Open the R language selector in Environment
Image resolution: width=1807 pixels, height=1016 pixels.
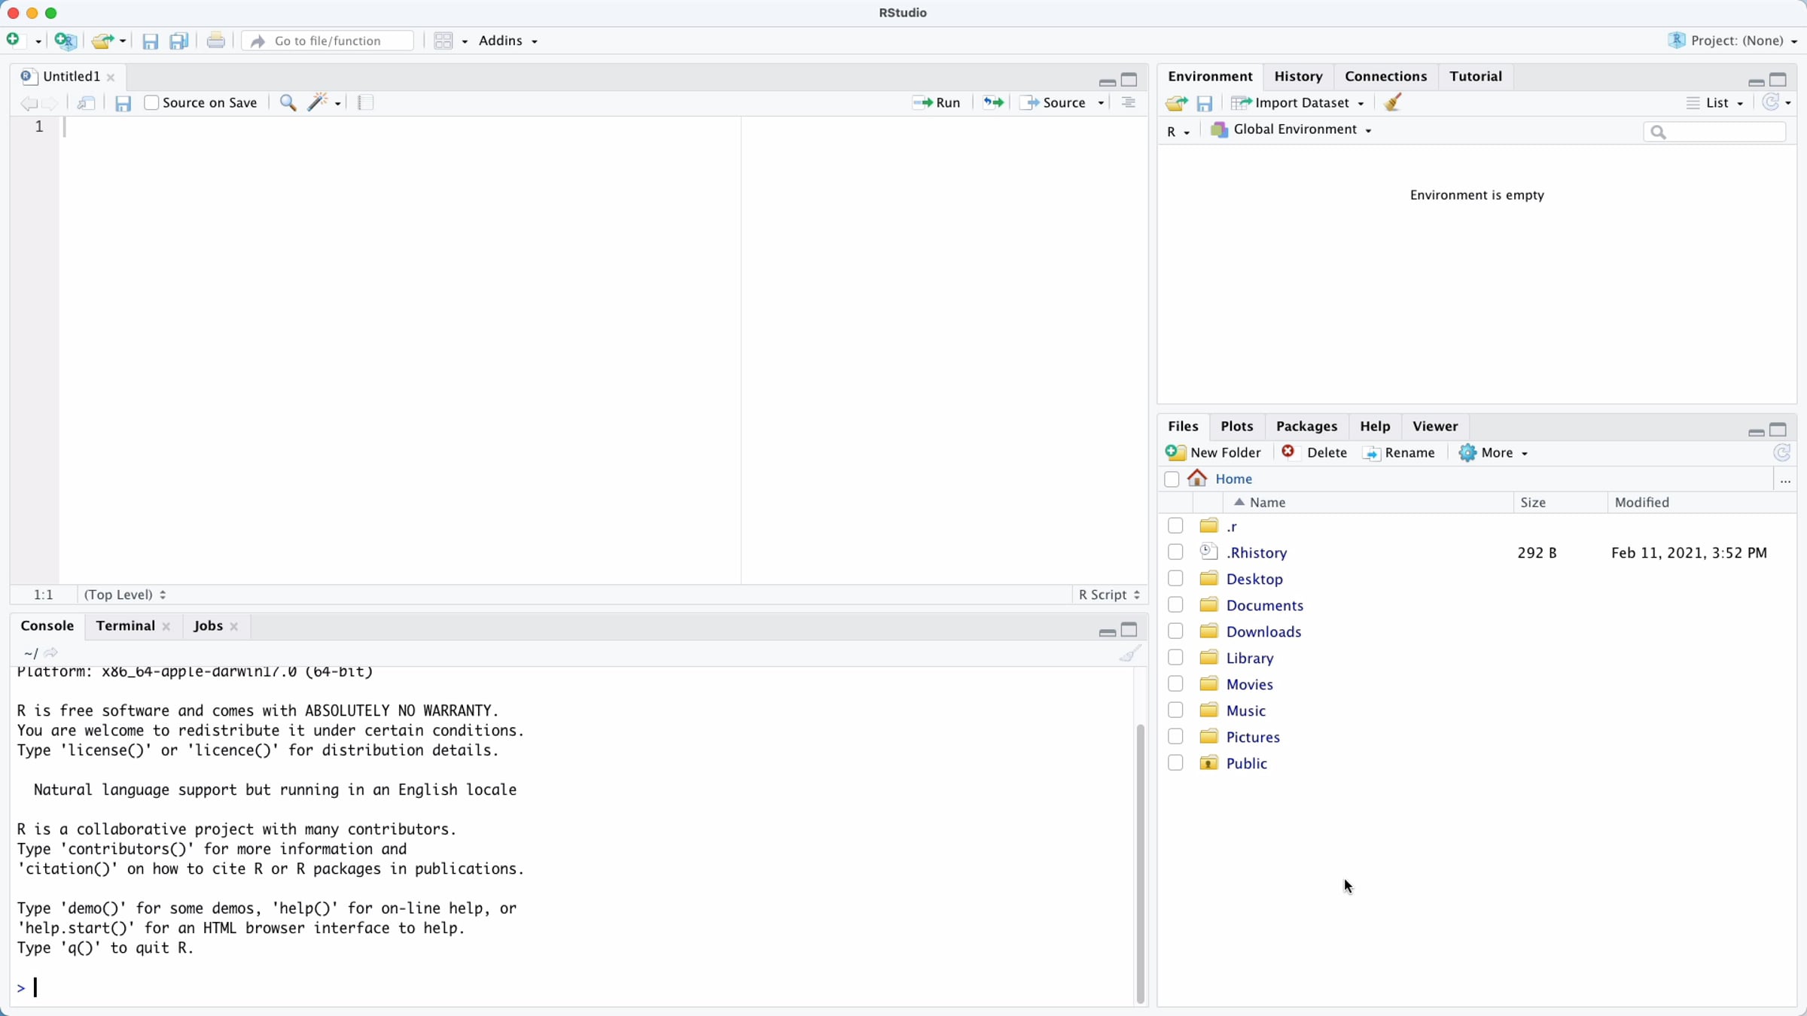(x=1178, y=131)
